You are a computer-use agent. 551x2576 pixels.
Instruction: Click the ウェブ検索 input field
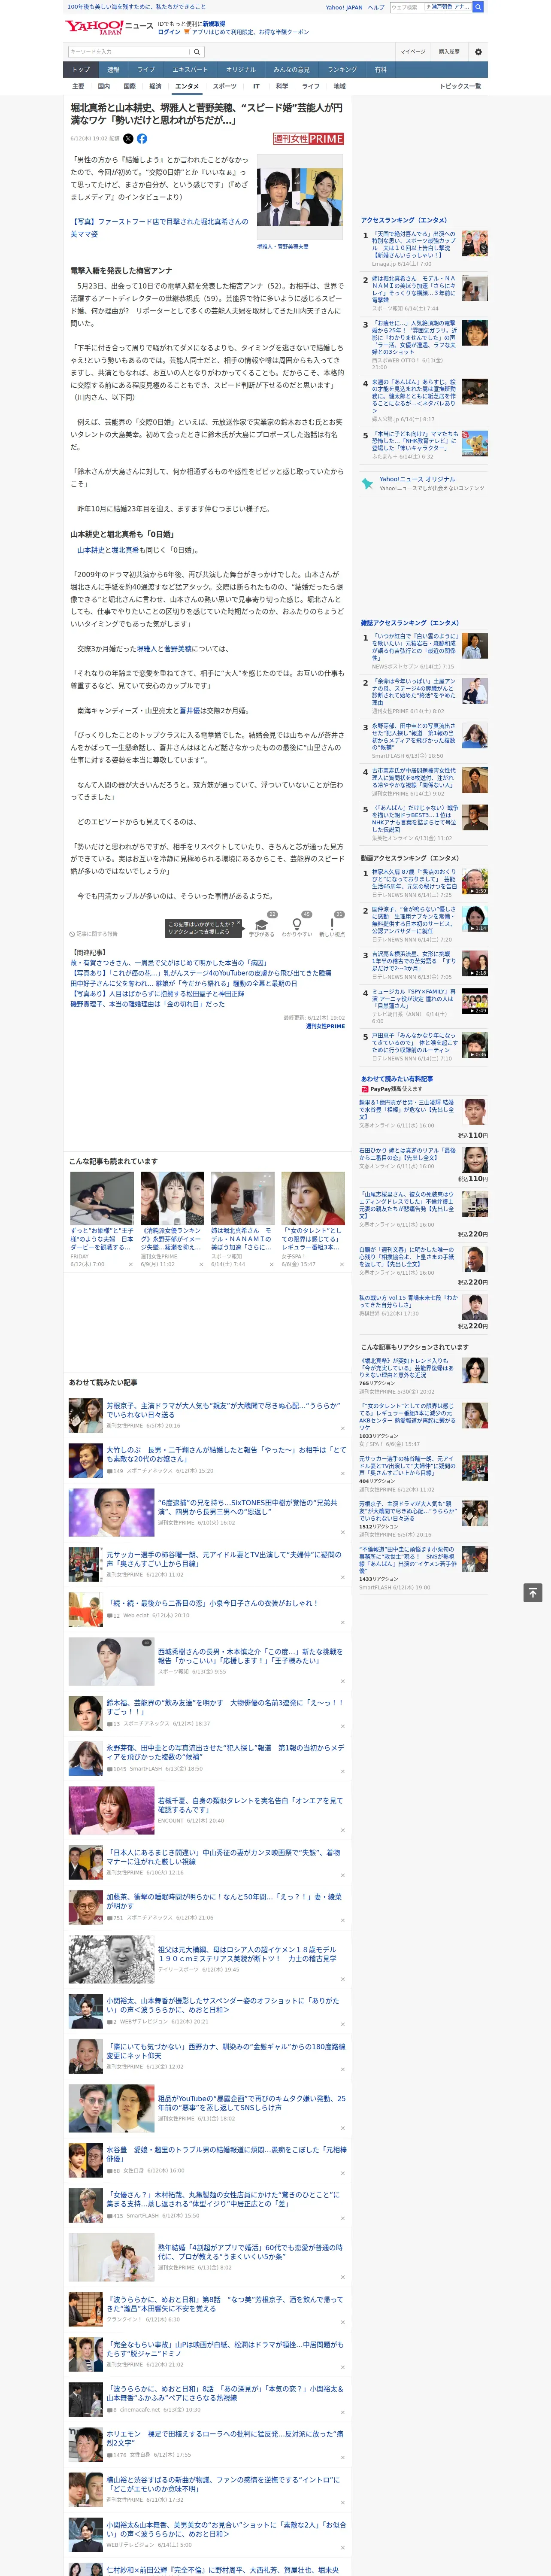coord(406,7)
